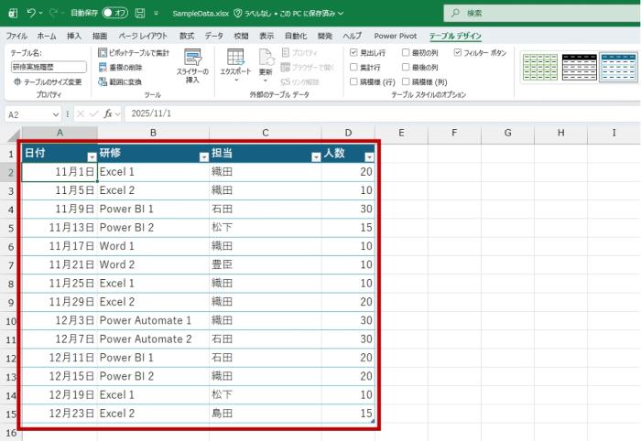Open the 担当 column filter dropdown
Image resolution: width=641 pixels, height=441 pixels.
point(316,156)
